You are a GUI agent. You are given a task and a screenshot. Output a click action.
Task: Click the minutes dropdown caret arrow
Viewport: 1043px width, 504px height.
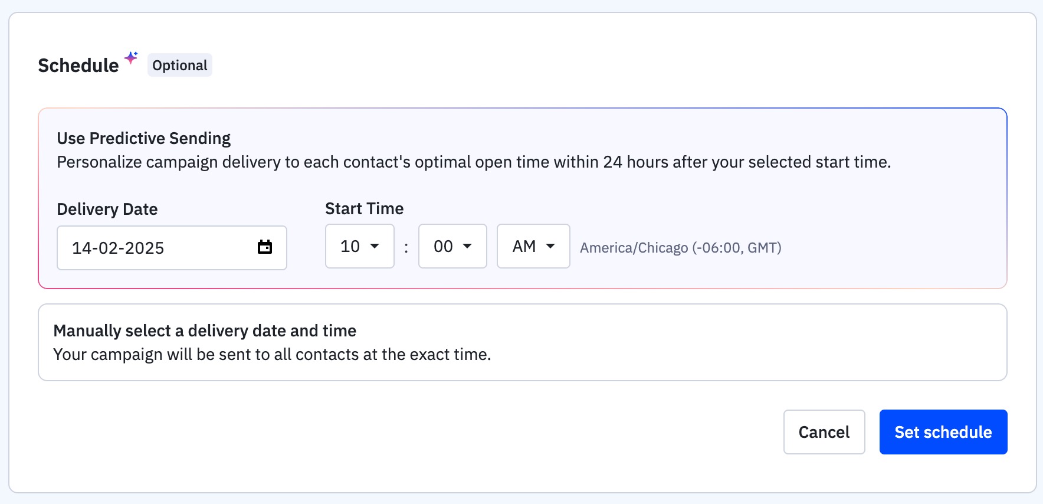tap(467, 246)
